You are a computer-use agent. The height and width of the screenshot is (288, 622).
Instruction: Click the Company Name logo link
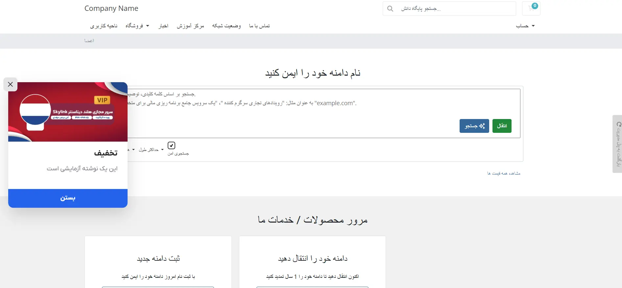point(111,9)
